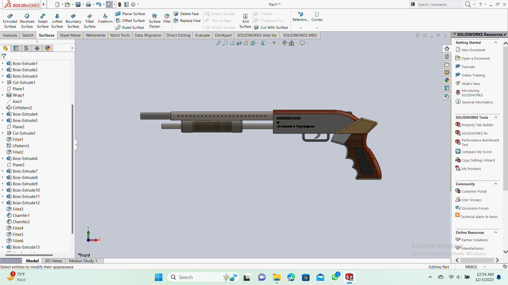The width and height of the screenshot is (508, 285).
Task: Collapse the SOLIDWORKS Tools section
Action: click(x=496, y=117)
